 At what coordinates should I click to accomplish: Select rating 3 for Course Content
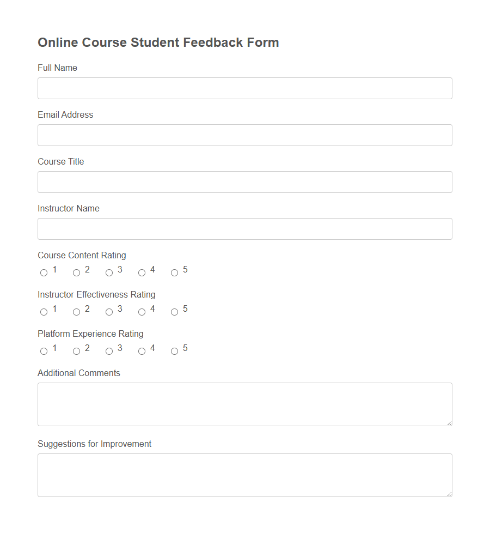click(109, 272)
